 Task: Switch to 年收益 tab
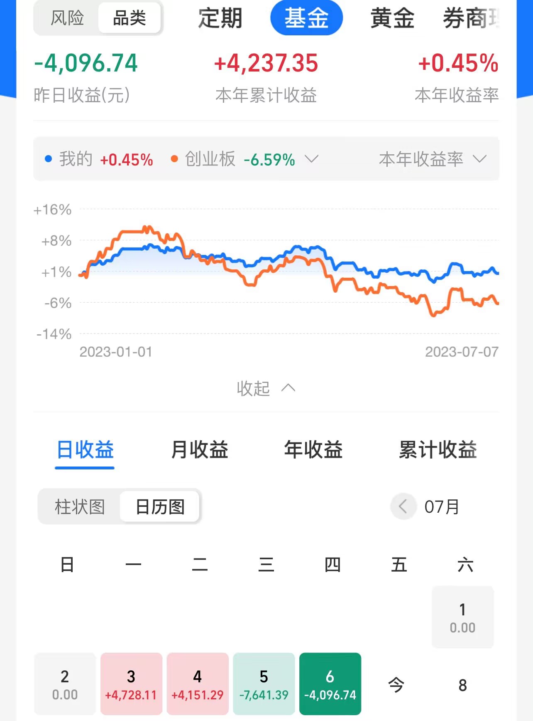[313, 449]
